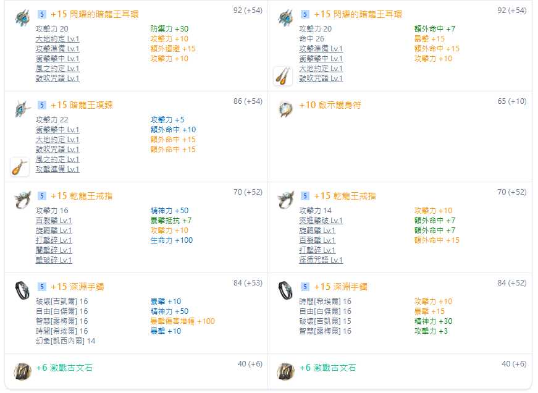The width and height of the screenshot is (538, 393).
Task: Click the 暗龍王項鍊 necklace icon
Action: 22,109
